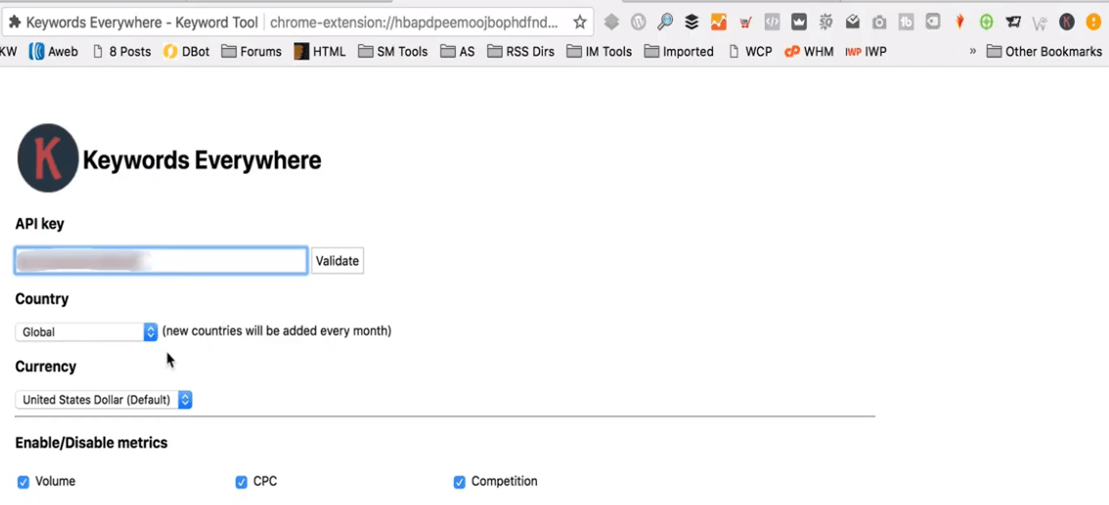The height and width of the screenshot is (505, 1109).
Task: Click the green crosshair target extension icon
Action: coord(987,21)
